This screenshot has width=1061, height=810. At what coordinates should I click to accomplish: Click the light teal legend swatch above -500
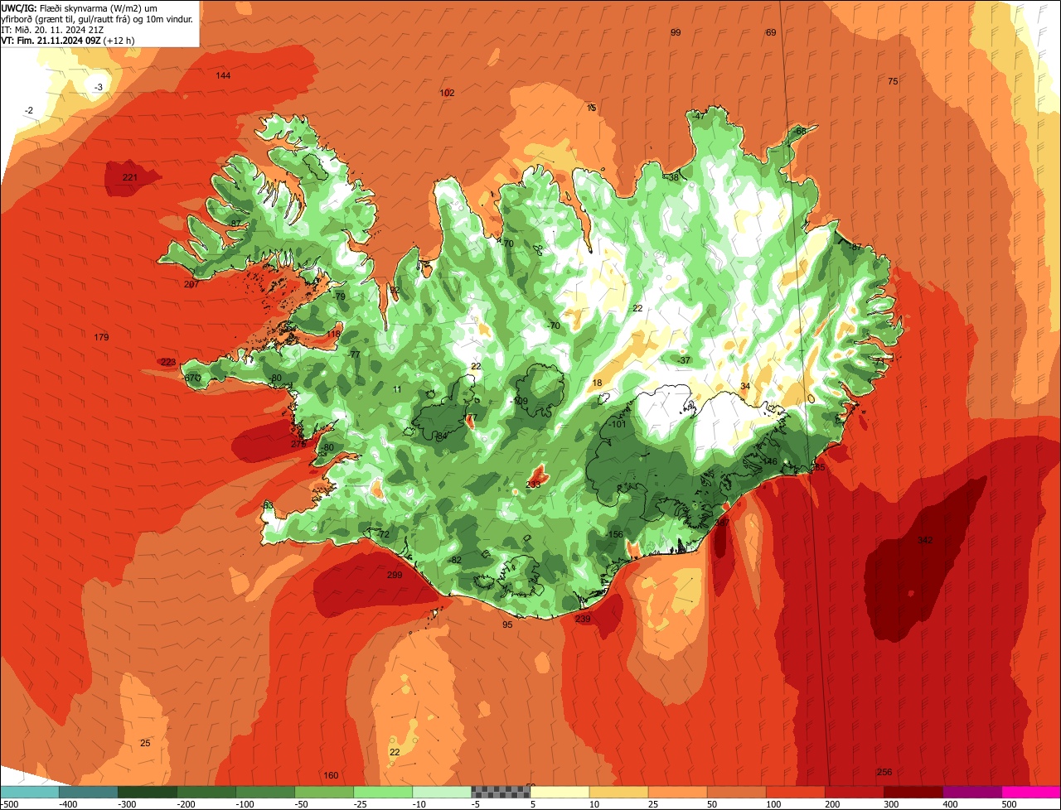click(x=29, y=792)
